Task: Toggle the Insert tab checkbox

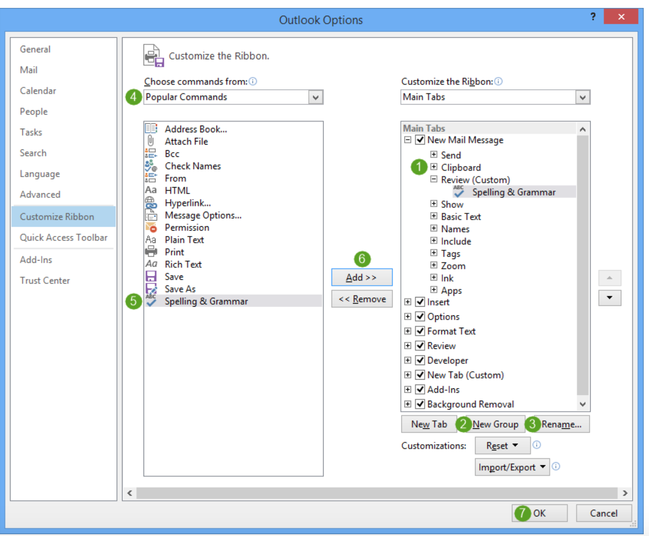Action: (420, 302)
